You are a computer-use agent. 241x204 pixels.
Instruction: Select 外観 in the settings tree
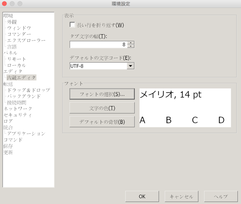click(x=12, y=22)
